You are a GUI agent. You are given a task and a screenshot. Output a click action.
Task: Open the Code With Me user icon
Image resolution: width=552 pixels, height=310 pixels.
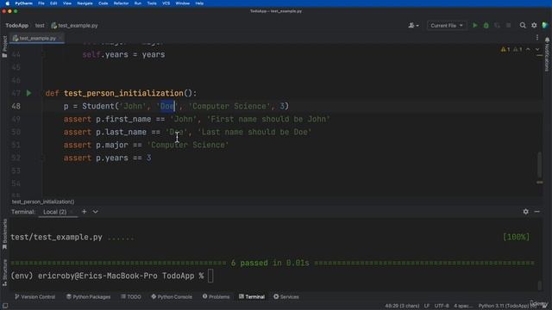[x=413, y=25]
